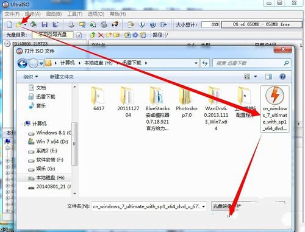Click the green up-directory arrow icon

tap(93, 35)
